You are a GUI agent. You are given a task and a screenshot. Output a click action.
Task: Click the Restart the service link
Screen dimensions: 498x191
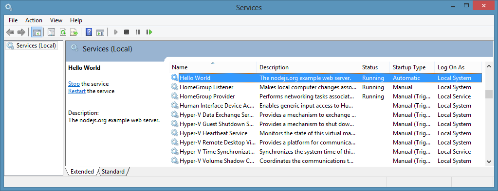[77, 91]
